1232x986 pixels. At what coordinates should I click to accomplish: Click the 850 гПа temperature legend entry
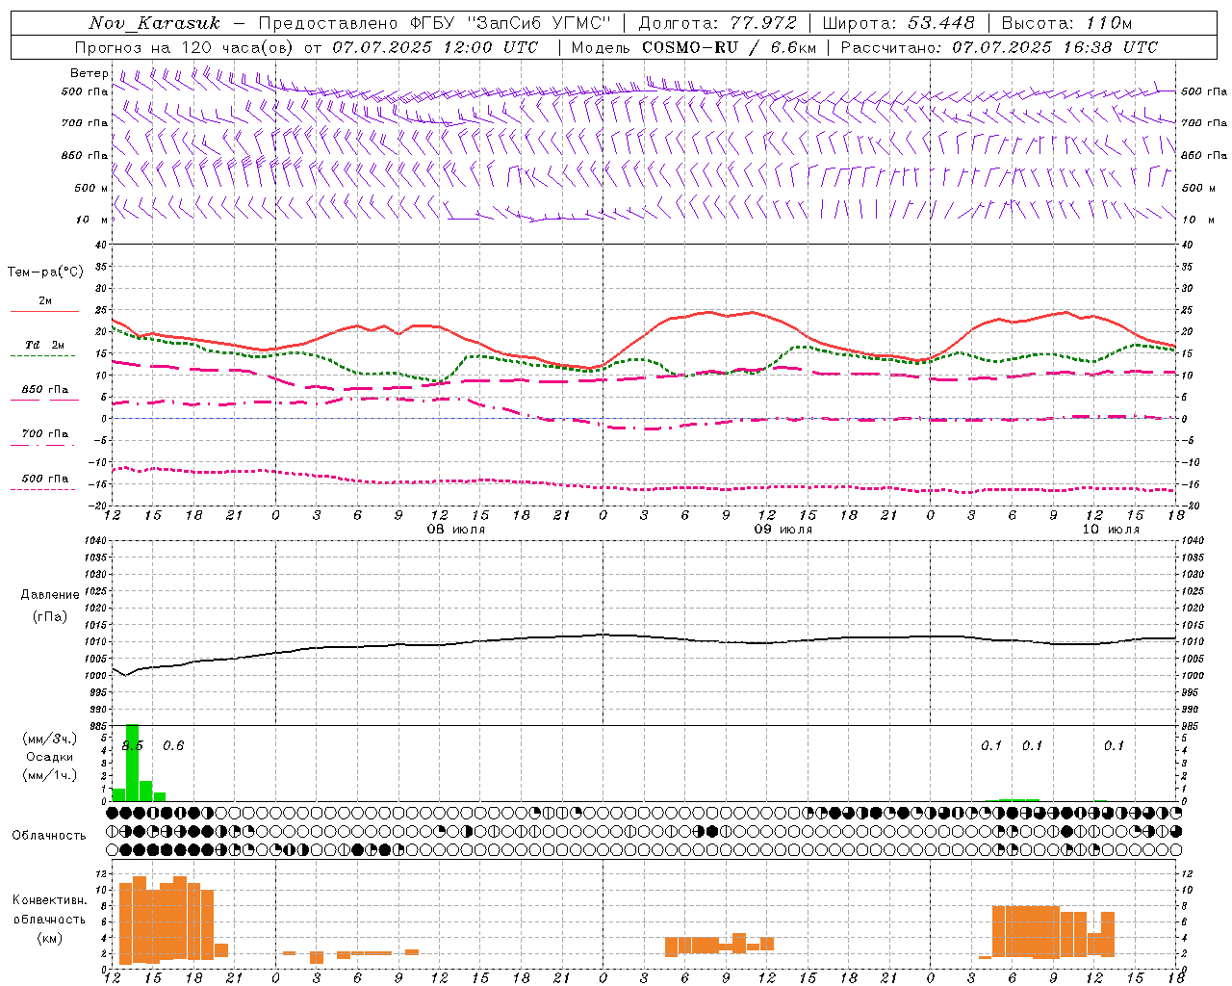coord(44,390)
